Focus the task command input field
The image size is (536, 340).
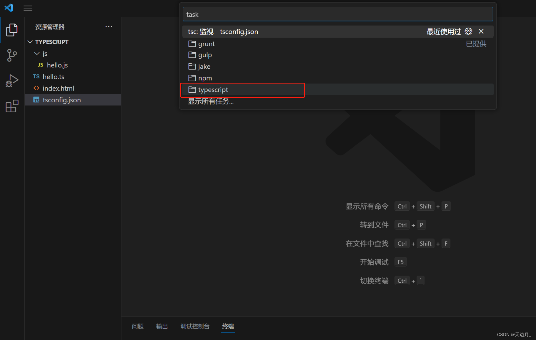click(x=338, y=14)
